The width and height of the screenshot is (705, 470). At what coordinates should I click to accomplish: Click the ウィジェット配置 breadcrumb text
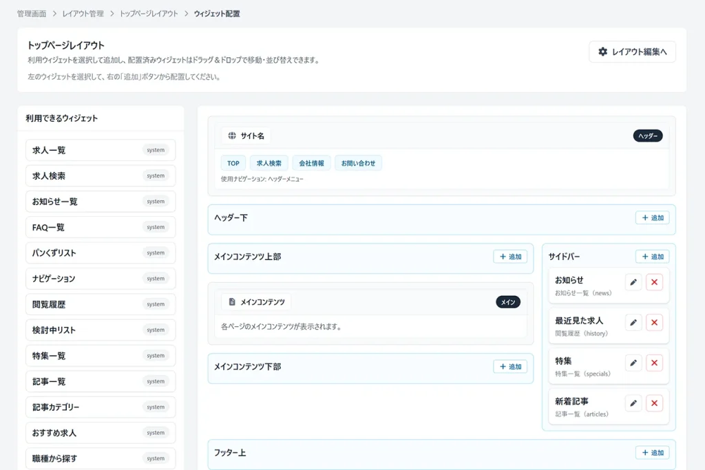(x=217, y=14)
